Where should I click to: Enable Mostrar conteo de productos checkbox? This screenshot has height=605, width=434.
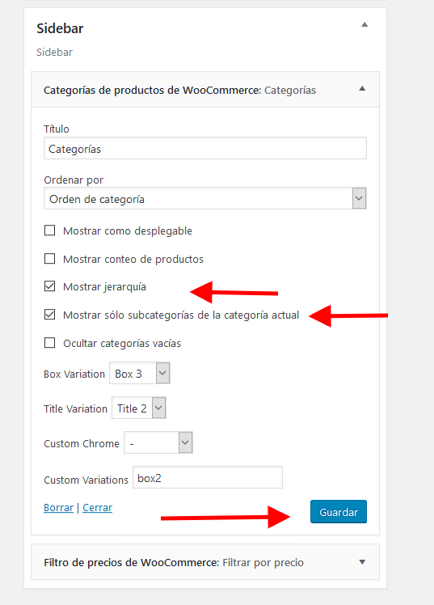(x=50, y=259)
